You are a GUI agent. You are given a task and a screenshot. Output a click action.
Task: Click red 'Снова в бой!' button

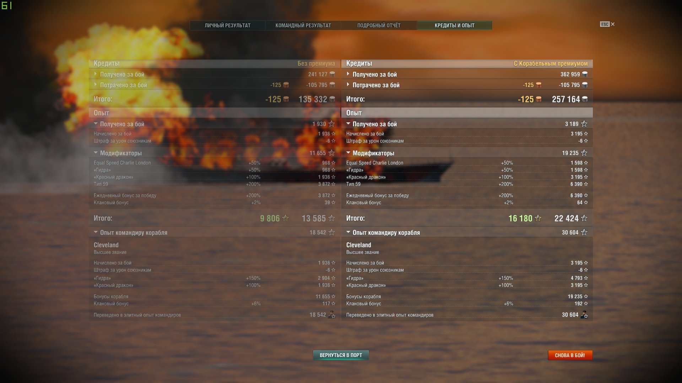[570, 355]
